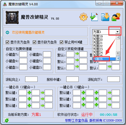Select 方案19 in the dropdown list

pos(104,36)
